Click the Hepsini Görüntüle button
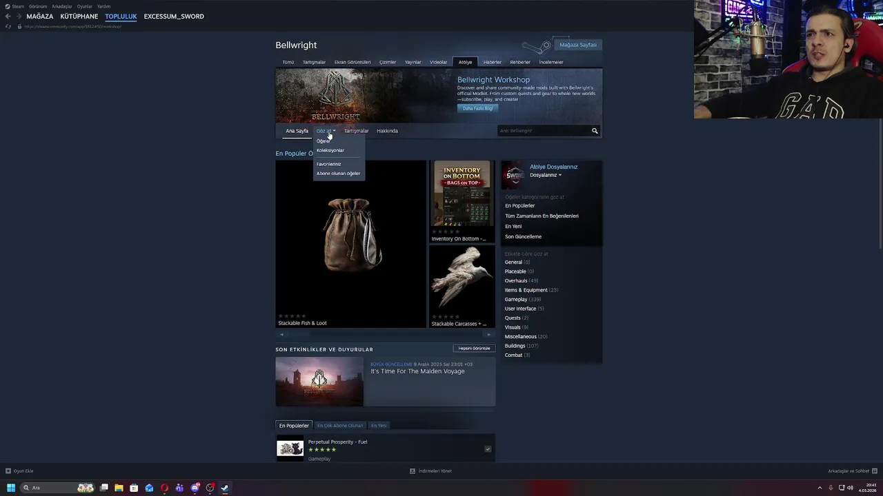 [x=474, y=349]
